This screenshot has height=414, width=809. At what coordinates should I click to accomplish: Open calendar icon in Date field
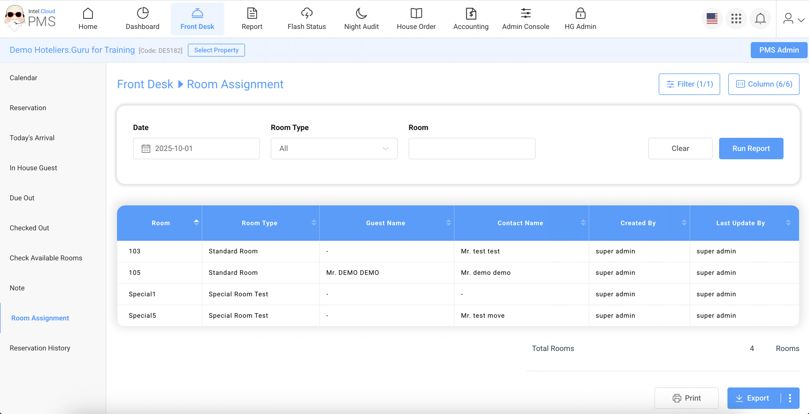[146, 149]
